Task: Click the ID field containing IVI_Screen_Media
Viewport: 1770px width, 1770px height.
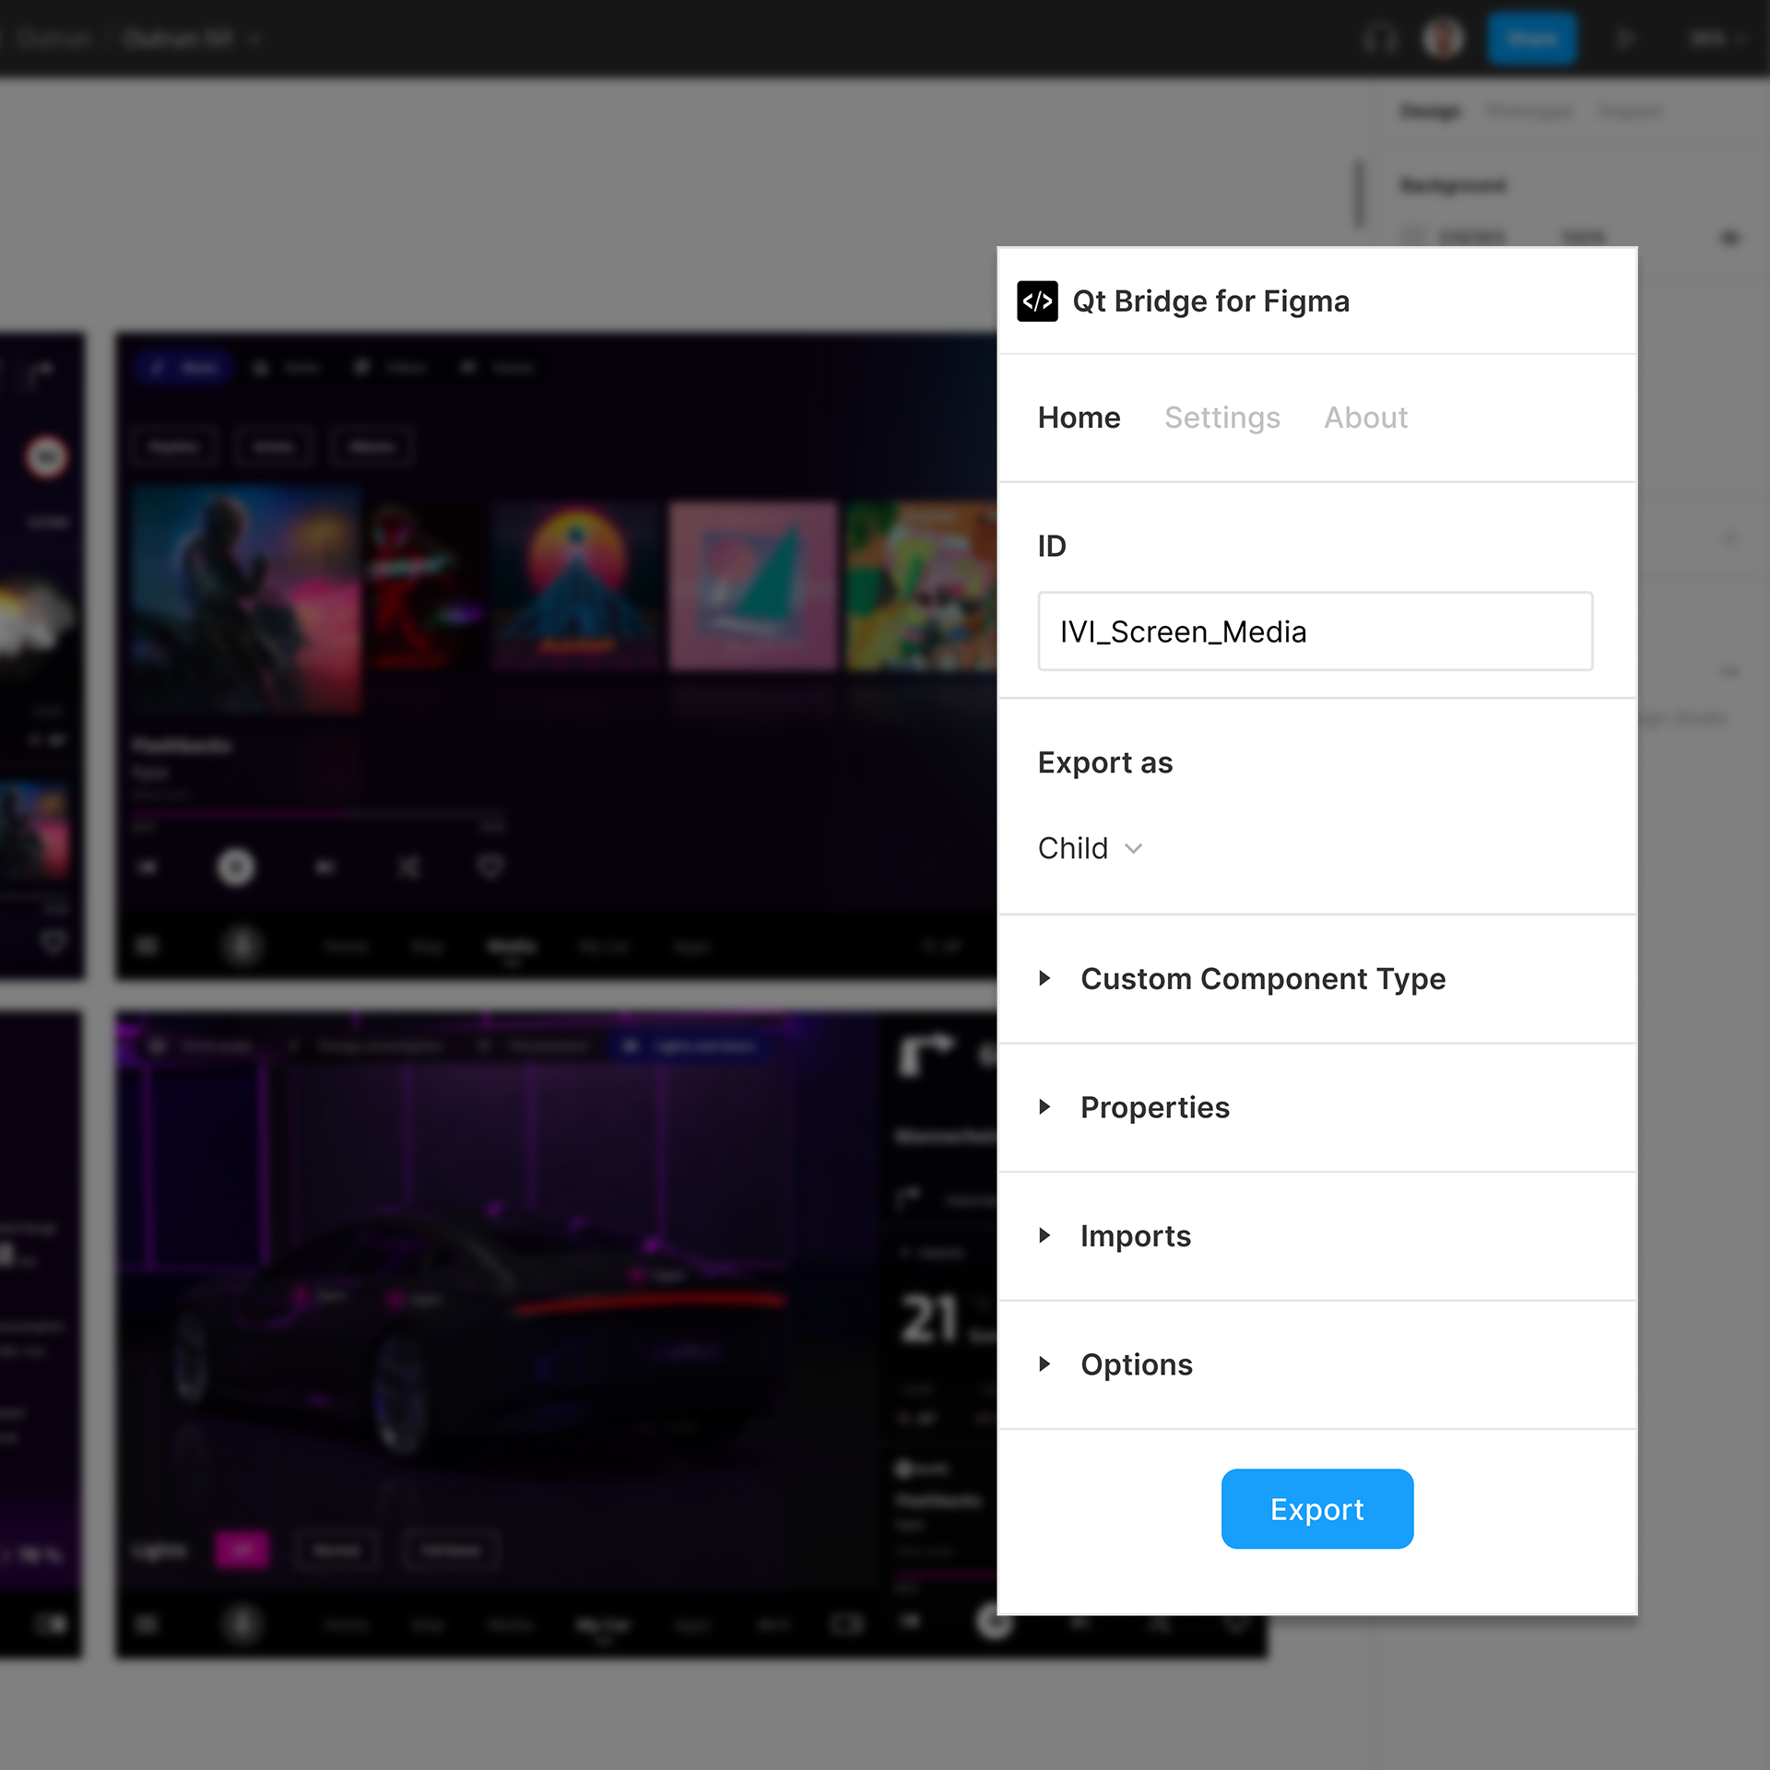Action: coord(1315,631)
